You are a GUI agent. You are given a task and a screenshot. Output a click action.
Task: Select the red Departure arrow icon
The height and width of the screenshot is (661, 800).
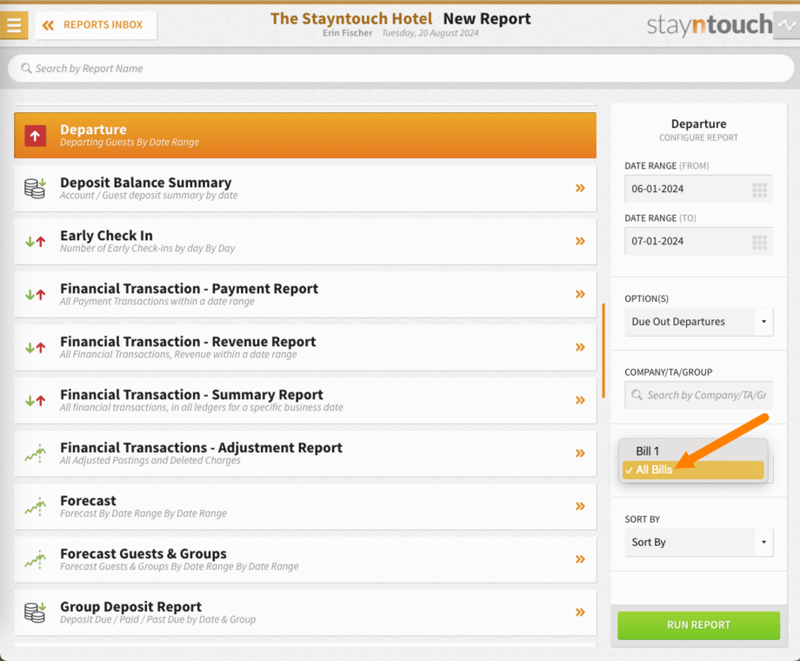(35, 136)
